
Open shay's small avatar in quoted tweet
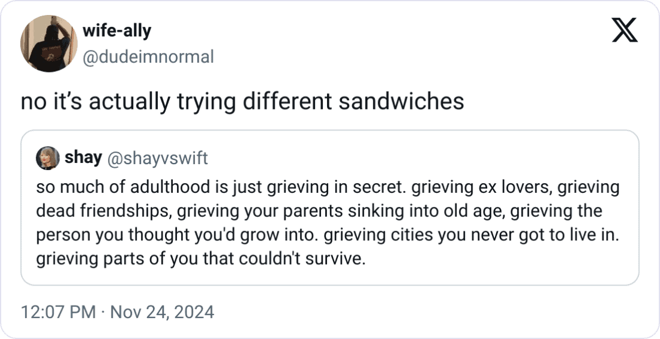(x=47, y=158)
